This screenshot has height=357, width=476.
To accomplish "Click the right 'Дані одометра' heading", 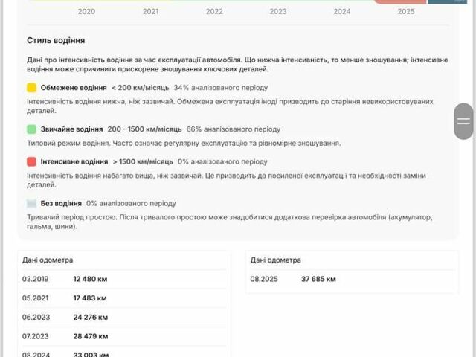I will (276, 260).
